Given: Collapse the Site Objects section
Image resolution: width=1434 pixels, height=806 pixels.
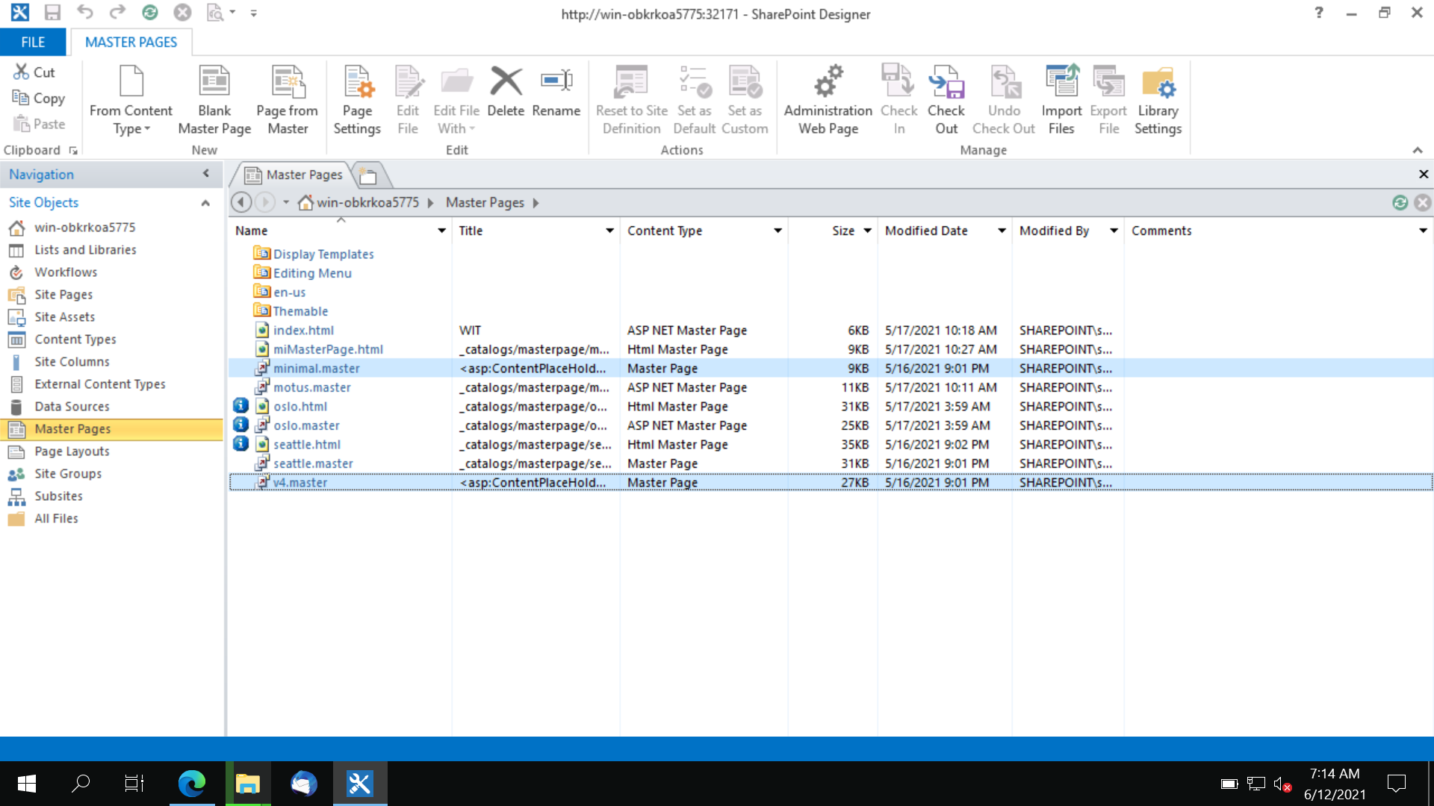Looking at the screenshot, I should point(205,203).
